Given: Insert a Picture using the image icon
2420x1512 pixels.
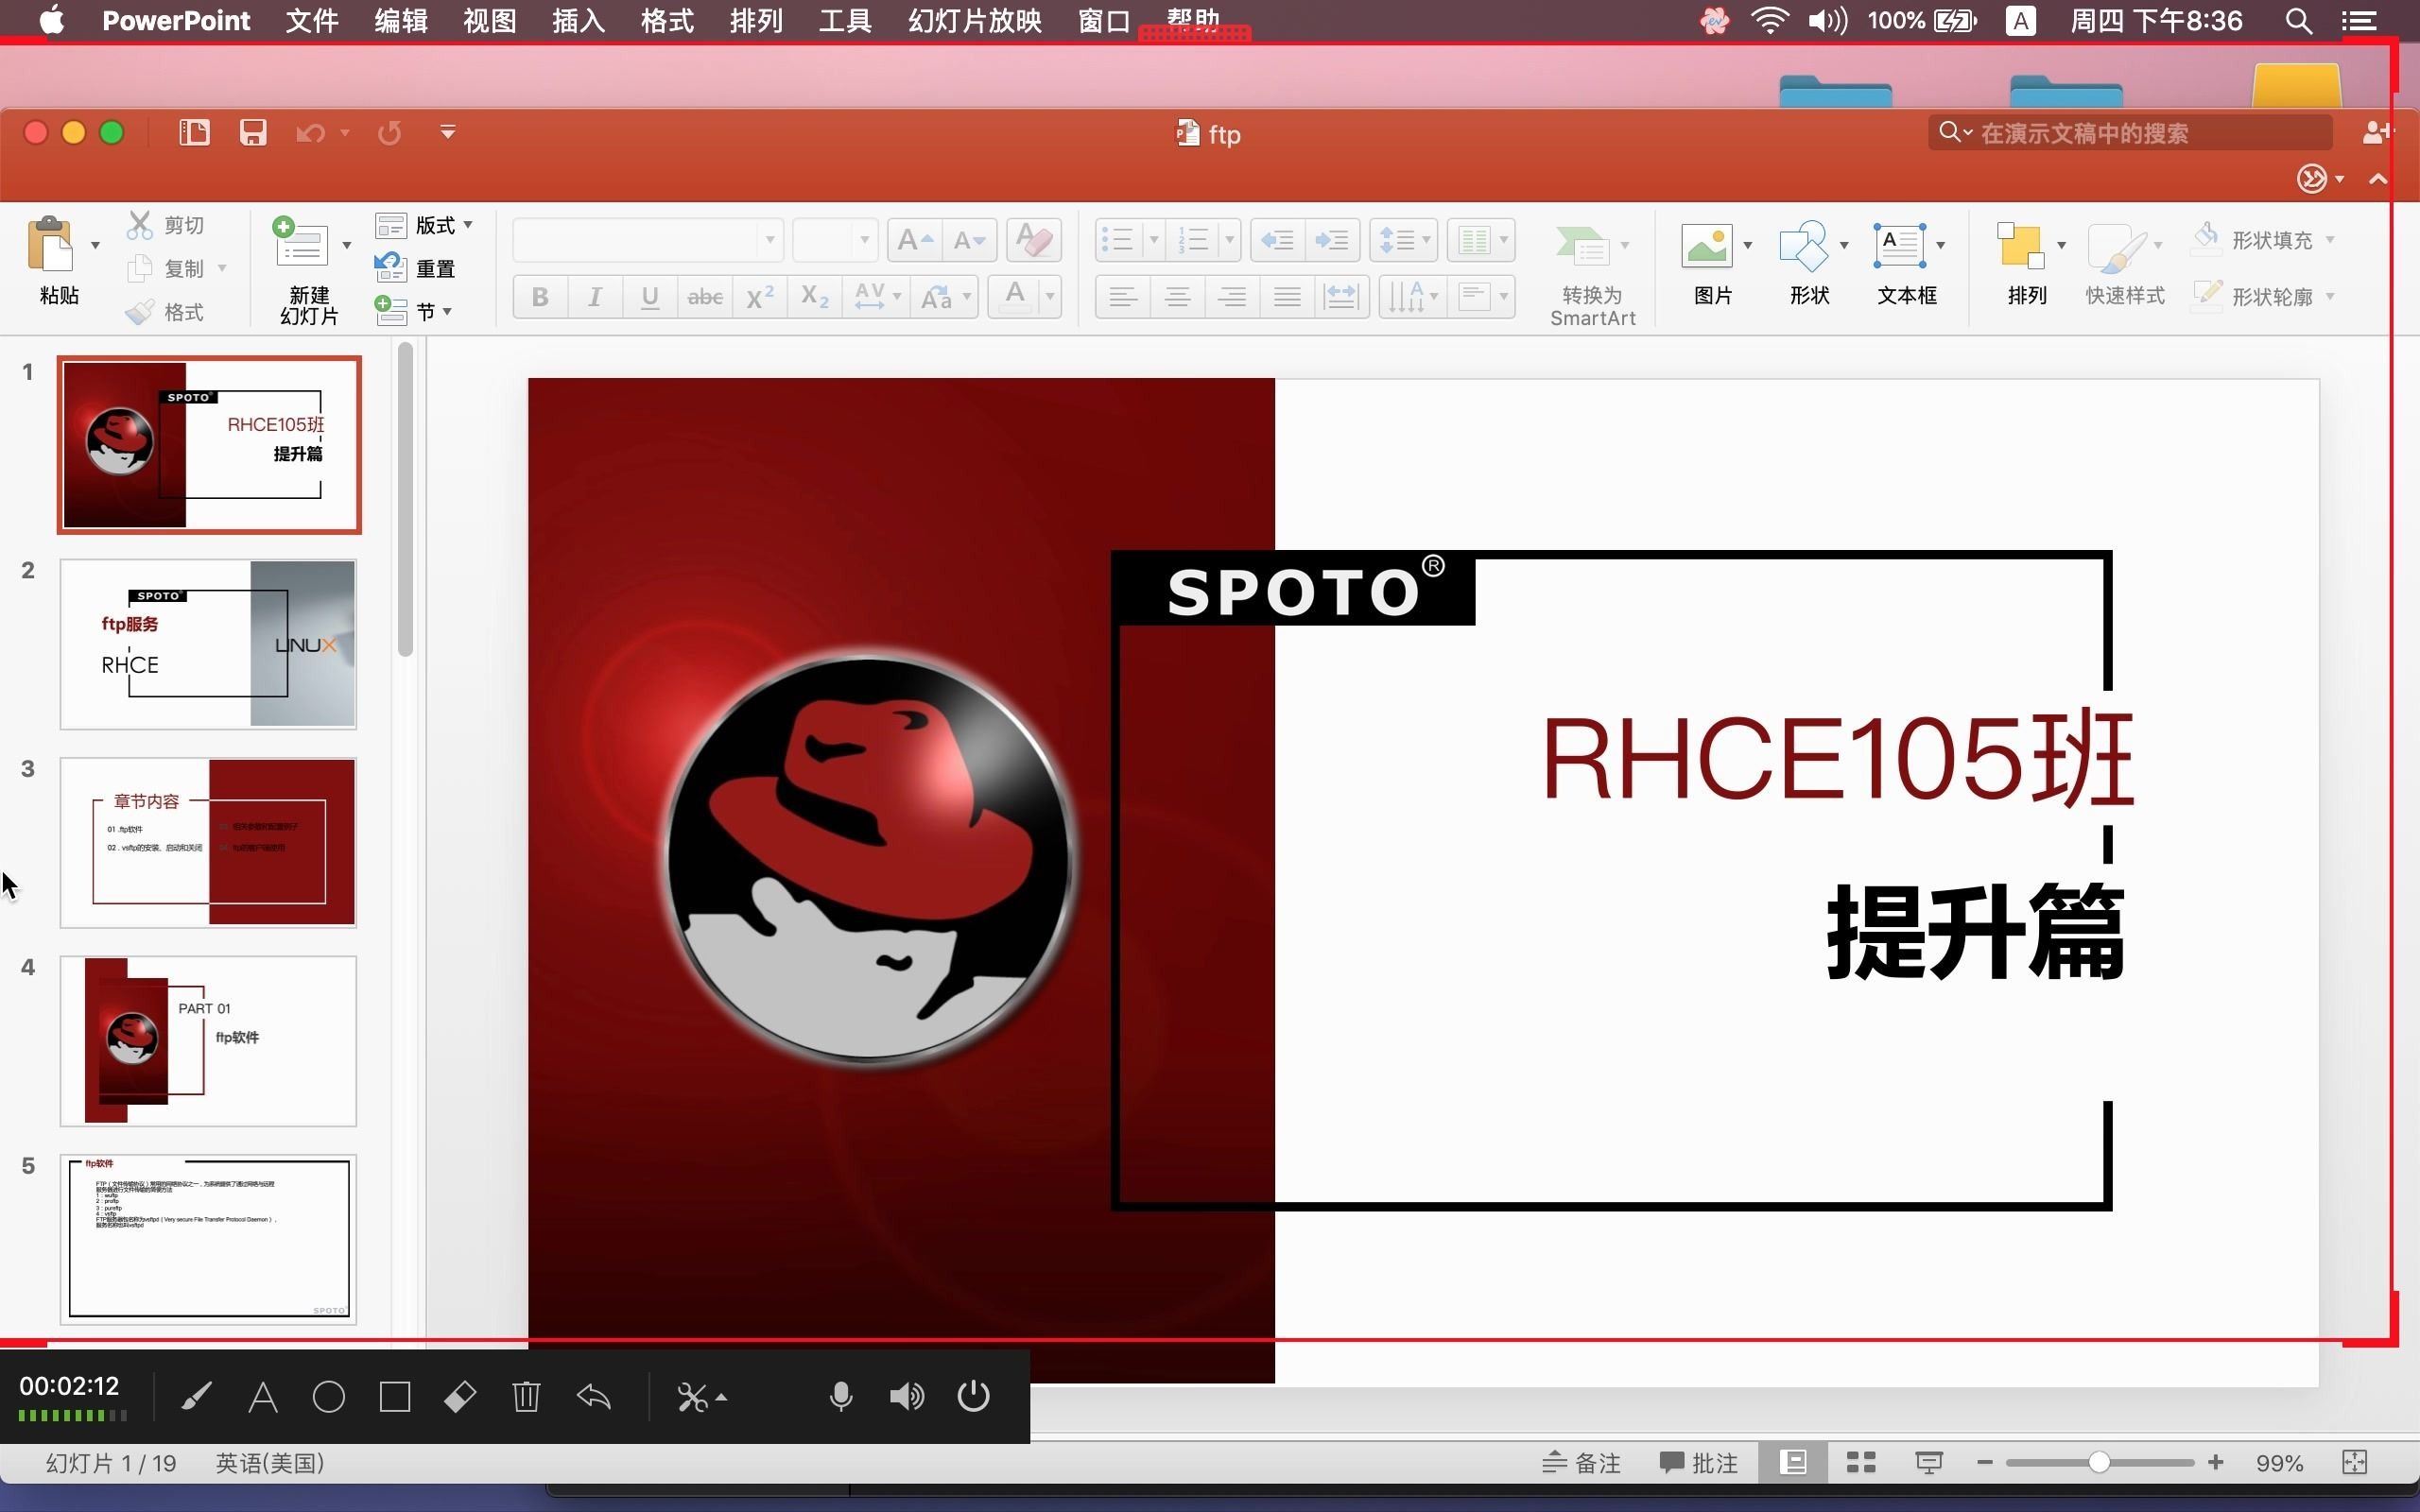Looking at the screenshot, I should tap(1707, 245).
